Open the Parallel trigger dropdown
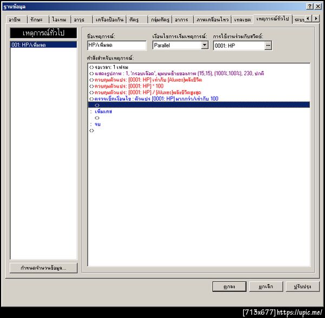325x318 pixels. pos(204,45)
